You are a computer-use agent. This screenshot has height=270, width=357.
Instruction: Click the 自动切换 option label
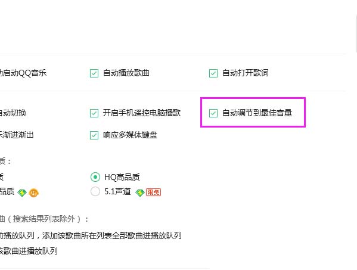pyautogui.click(x=13, y=113)
